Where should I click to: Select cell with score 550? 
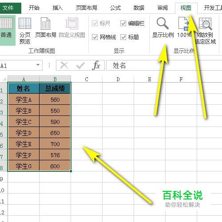click(55, 111)
